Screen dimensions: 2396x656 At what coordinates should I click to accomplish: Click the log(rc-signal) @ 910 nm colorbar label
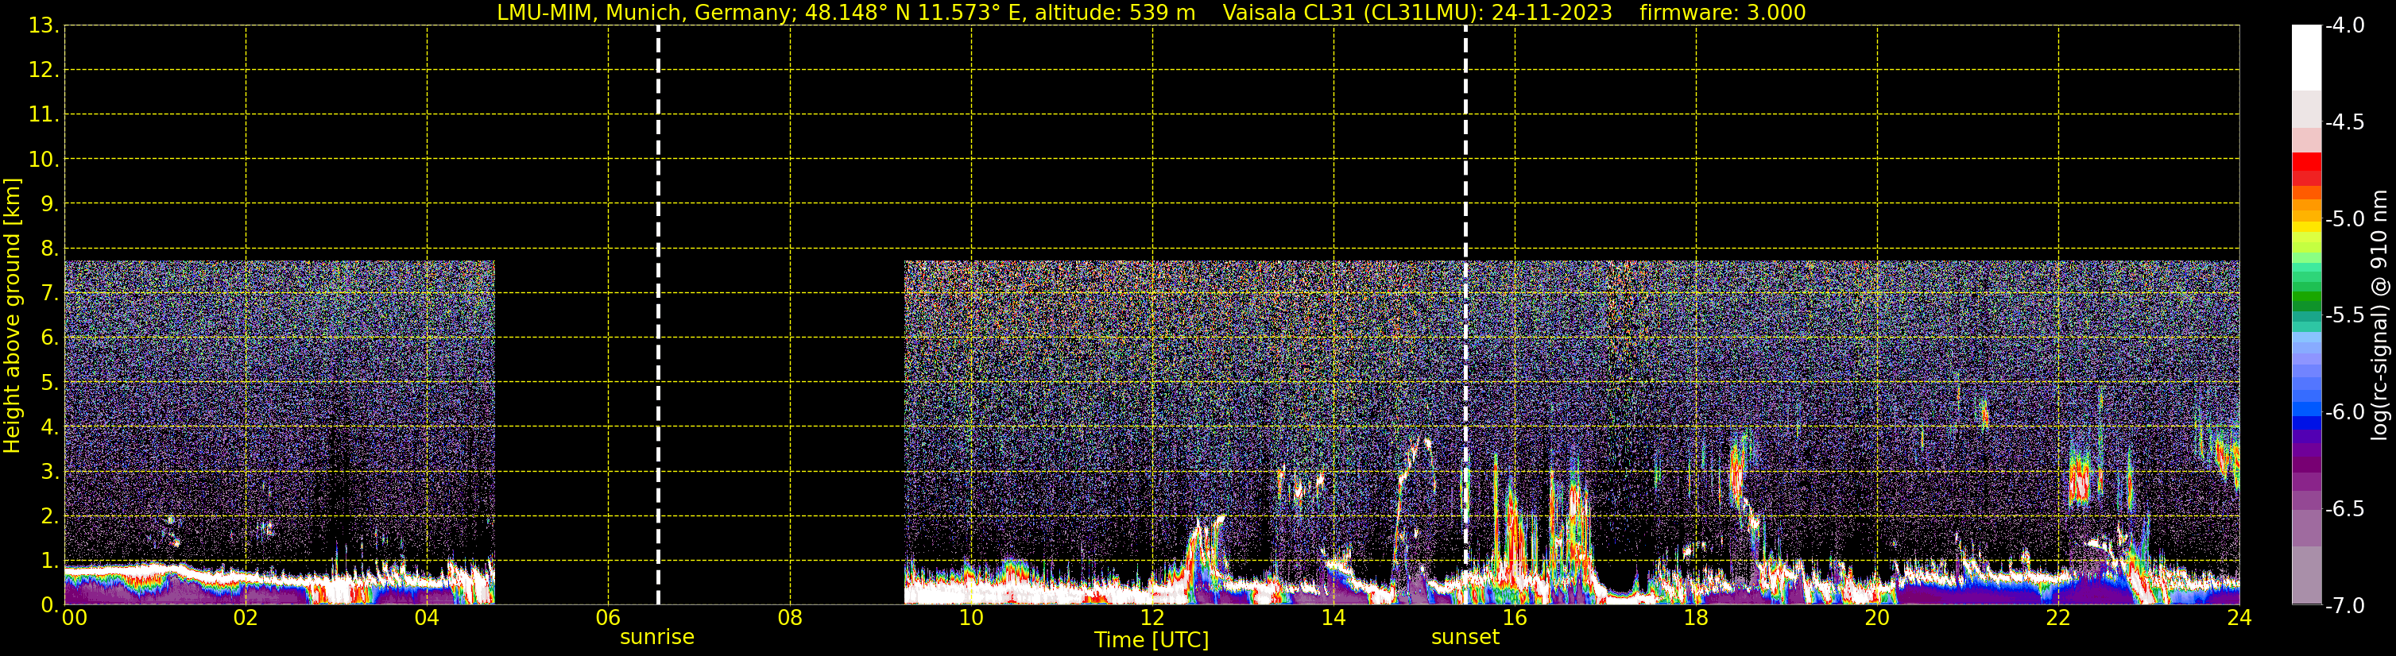(2379, 315)
